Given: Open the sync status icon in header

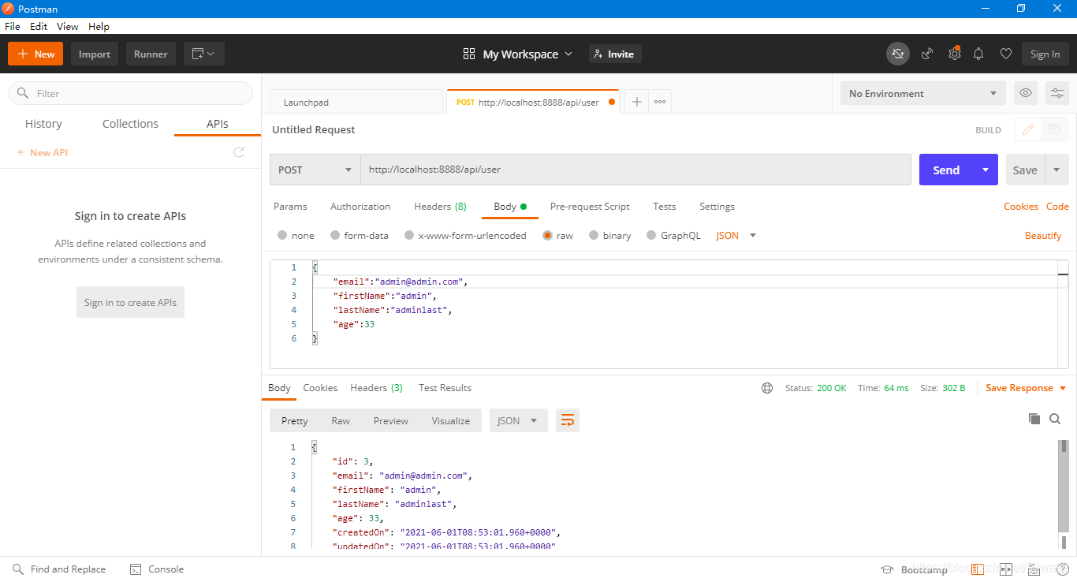Looking at the screenshot, I should 897,54.
